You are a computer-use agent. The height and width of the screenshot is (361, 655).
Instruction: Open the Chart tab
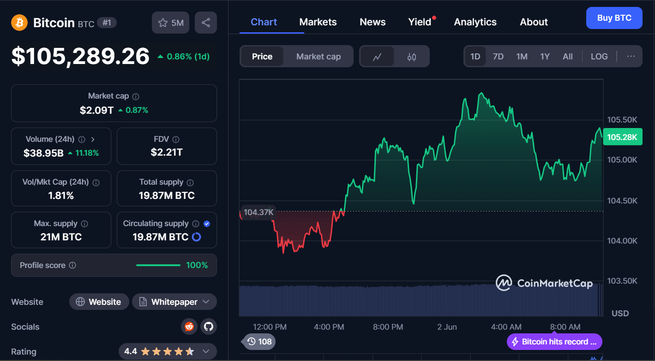[x=264, y=22]
